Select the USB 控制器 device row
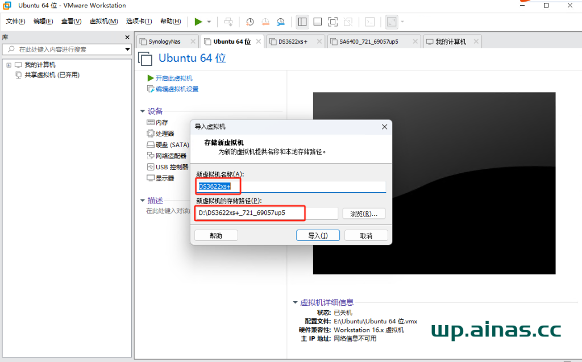 [168, 167]
